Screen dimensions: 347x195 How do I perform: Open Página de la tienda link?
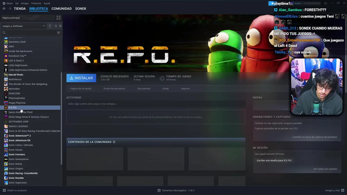pos(81,89)
